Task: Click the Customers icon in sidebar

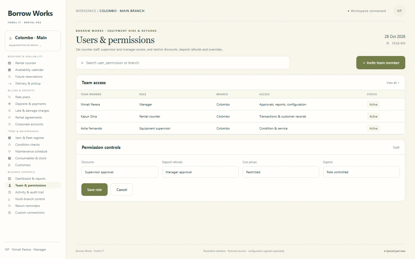Action: point(9,165)
